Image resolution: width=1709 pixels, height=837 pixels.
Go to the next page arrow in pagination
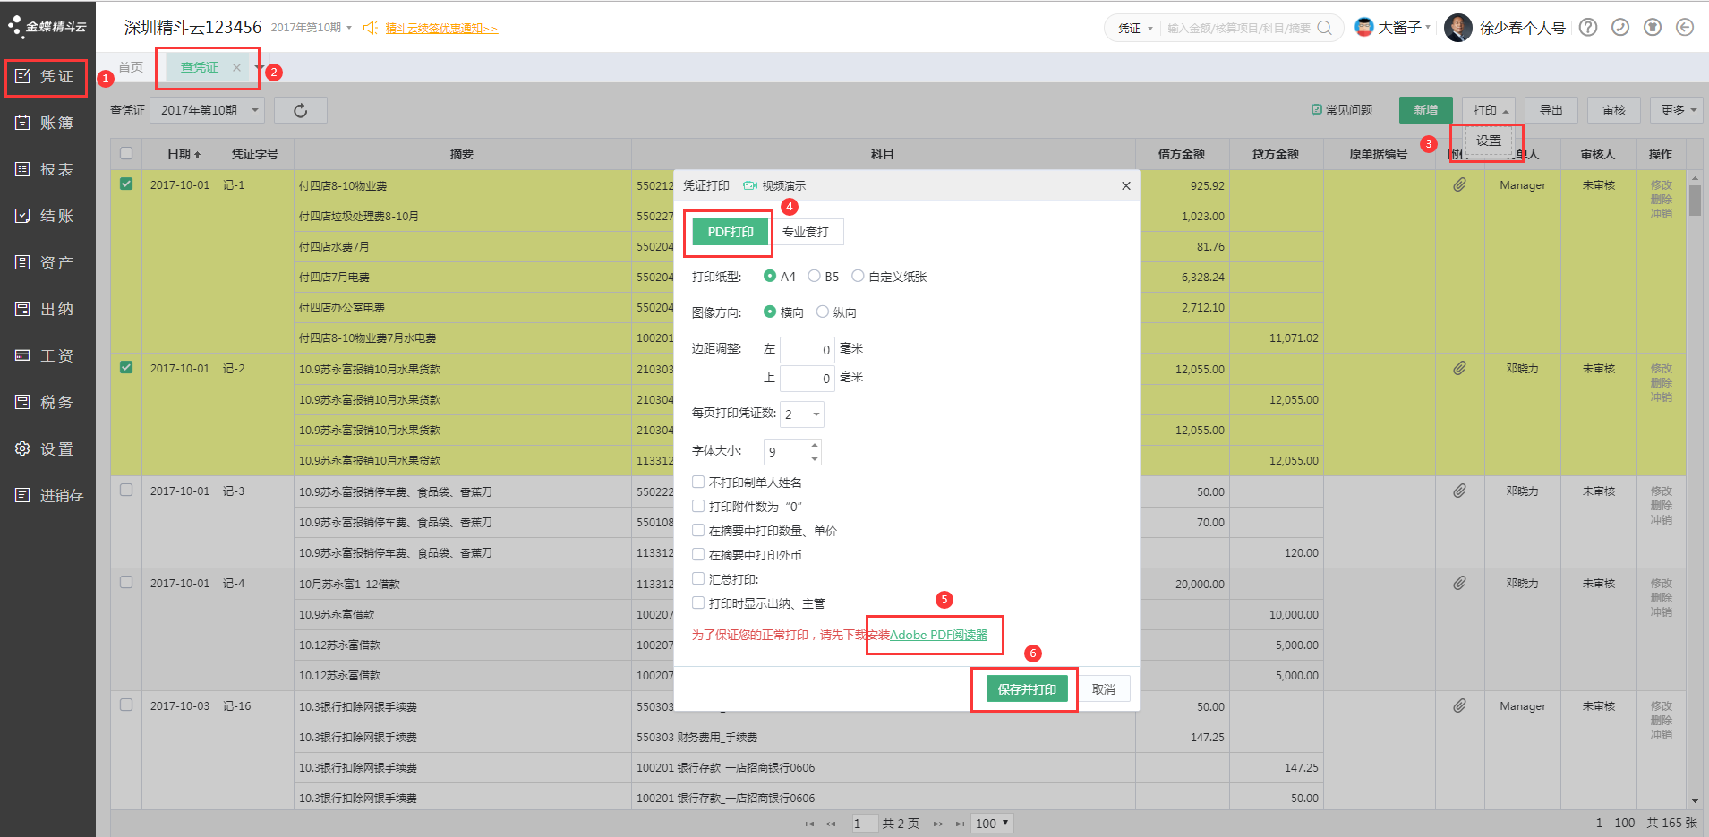click(x=938, y=824)
